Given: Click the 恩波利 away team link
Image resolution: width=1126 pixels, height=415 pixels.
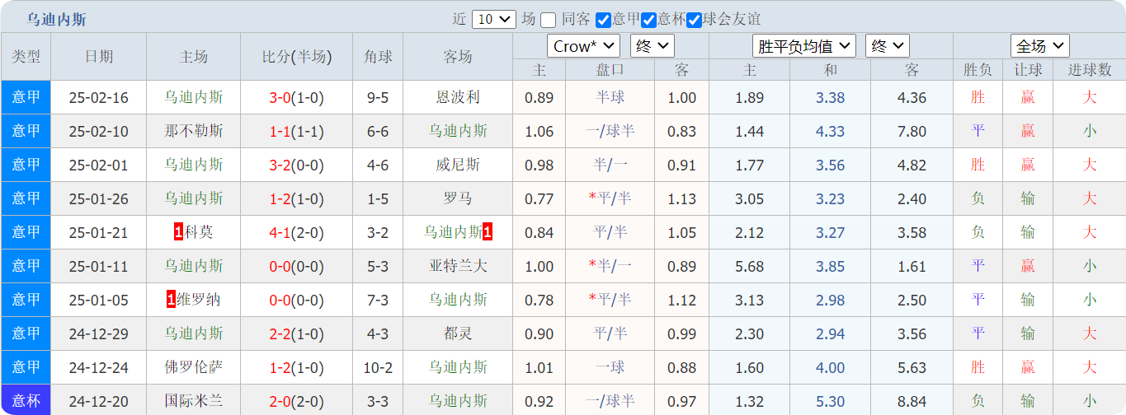Looking at the screenshot, I should 458,97.
